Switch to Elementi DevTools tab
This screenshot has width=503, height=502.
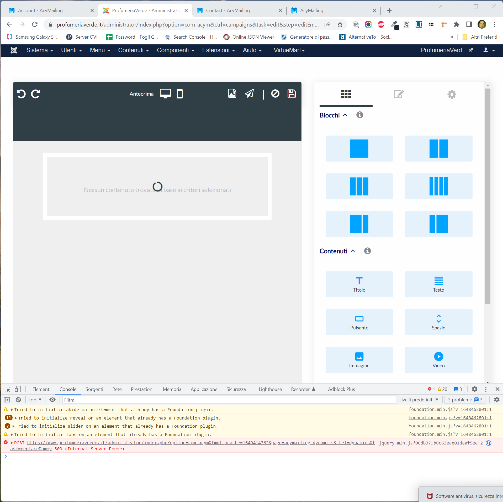point(41,389)
